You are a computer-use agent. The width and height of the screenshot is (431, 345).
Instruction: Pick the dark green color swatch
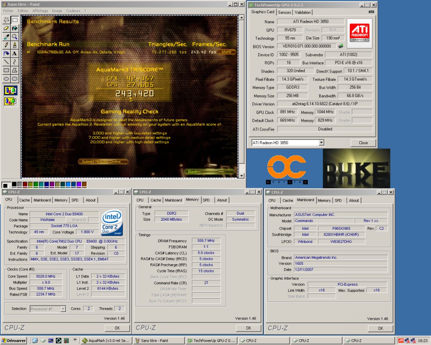pyautogui.click(x=36, y=184)
